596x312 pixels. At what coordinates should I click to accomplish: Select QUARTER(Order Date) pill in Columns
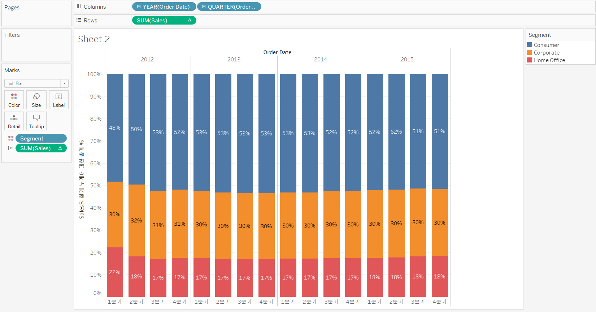coord(229,7)
